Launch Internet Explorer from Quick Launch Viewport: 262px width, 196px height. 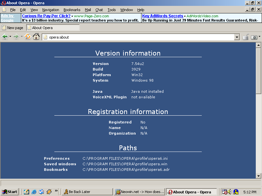point(34,192)
